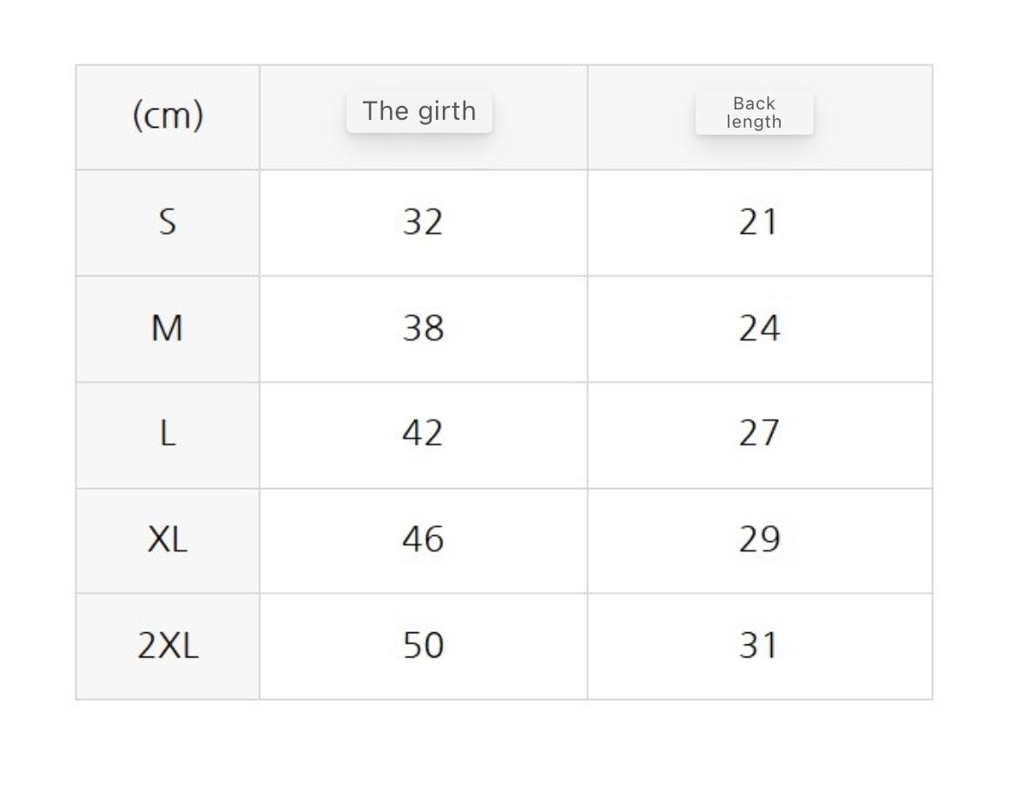Image resolution: width=1016 pixels, height=786 pixels.
Task: Click back length value 24
Action: (x=758, y=329)
